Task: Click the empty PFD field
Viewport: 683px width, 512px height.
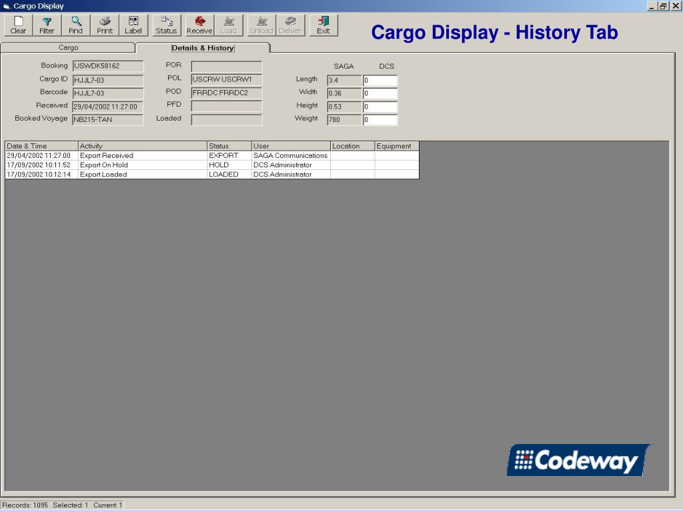Action: coord(227,106)
